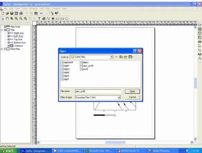Viewport: 202px width, 153px height.
Task: Open the View menu
Action: pos(18,9)
